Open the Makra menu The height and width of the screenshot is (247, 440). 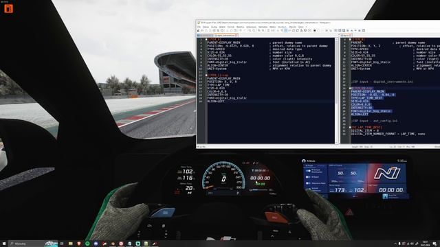pos(272,27)
